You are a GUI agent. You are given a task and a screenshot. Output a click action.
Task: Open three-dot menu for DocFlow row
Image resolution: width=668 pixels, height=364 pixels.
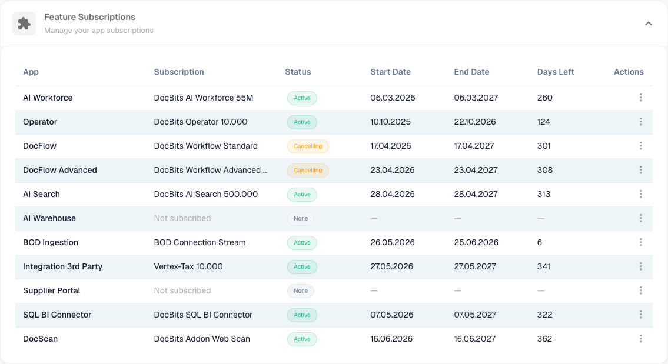click(640, 146)
